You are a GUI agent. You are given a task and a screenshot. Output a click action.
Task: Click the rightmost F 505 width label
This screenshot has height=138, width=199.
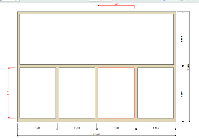coord(156,128)
